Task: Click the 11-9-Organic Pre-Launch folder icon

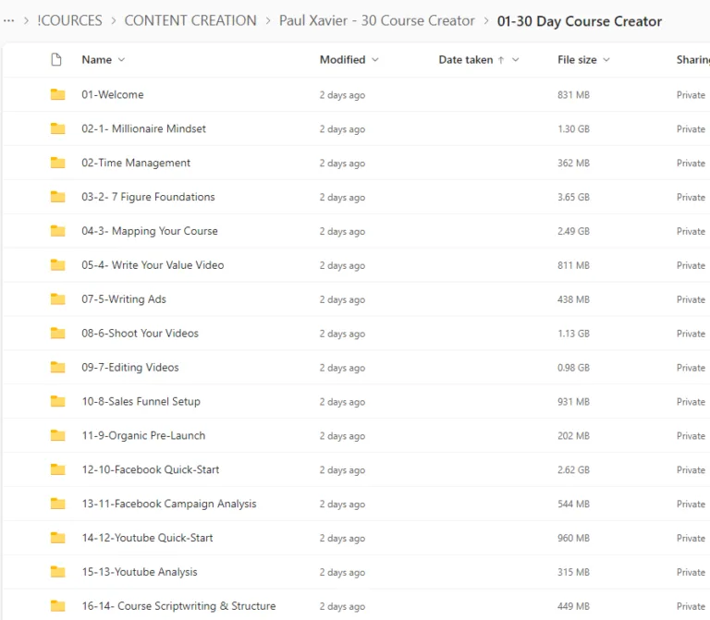Action: tap(58, 435)
